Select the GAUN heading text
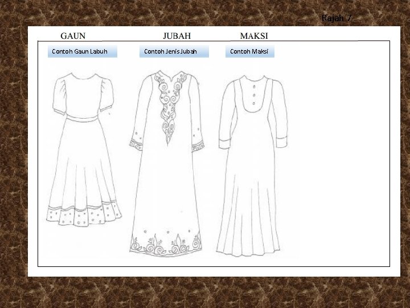Viewport: 410px width, 308px height. 73,36
